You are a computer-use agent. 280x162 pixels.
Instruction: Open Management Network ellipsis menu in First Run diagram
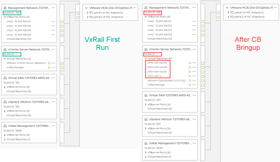53,8
